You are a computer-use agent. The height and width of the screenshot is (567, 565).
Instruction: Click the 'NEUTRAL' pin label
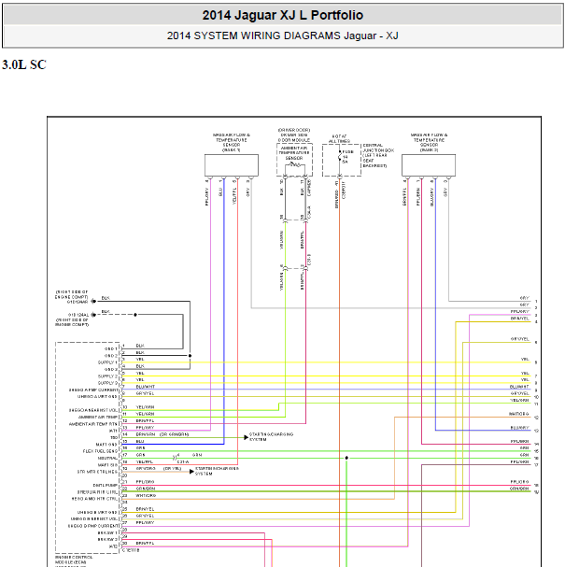pyautogui.click(x=107, y=458)
